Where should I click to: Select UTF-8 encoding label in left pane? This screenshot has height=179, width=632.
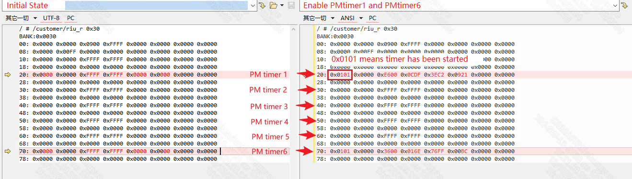point(51,18)
